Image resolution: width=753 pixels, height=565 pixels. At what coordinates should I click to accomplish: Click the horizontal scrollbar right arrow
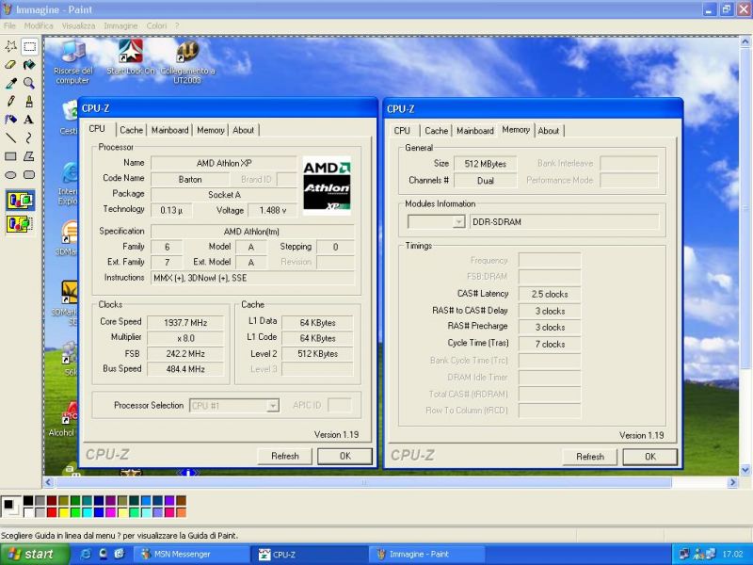point(732,482)
